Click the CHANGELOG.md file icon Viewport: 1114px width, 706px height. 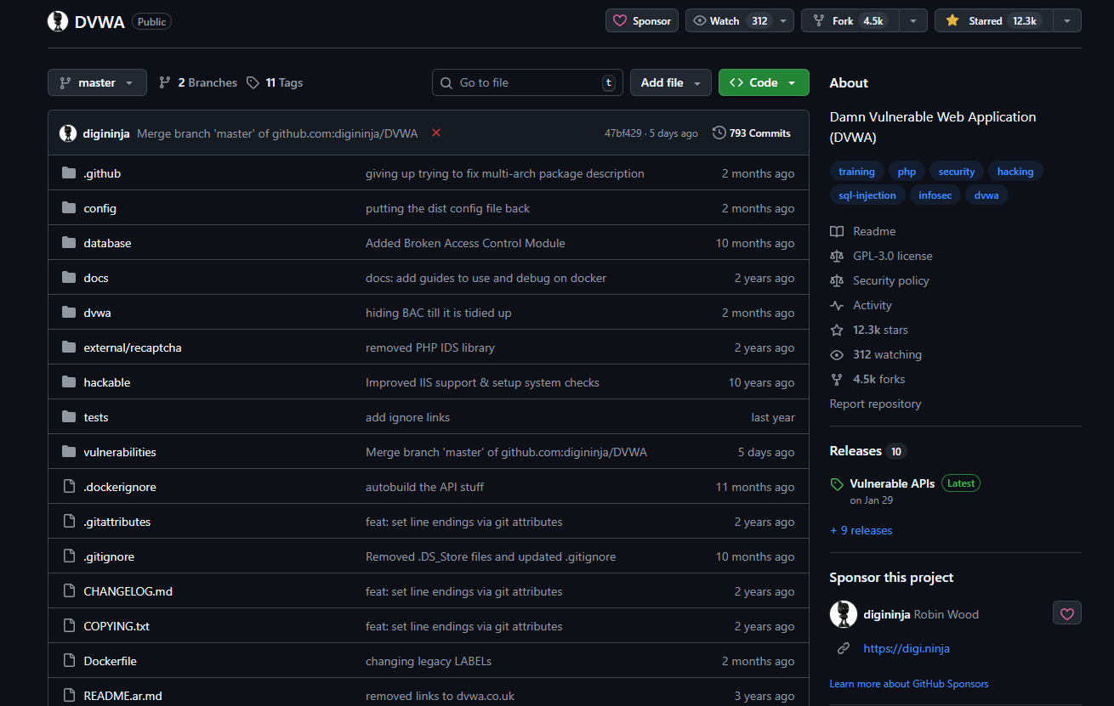(69, 591)
